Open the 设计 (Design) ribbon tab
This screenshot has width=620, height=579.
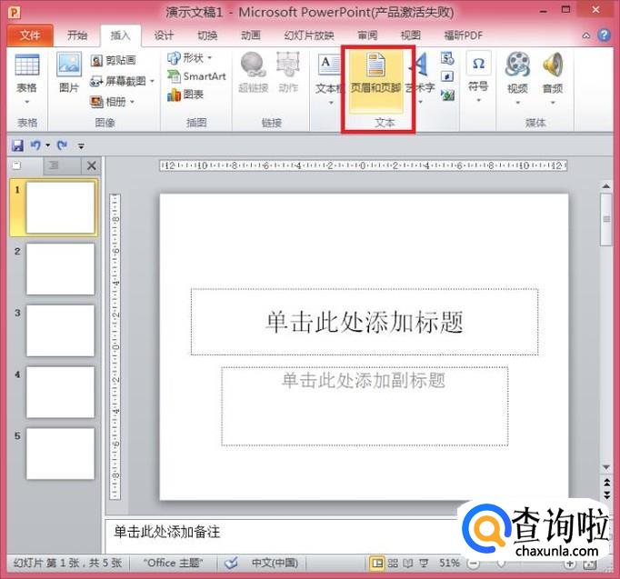pyautogui.click(x=164, y=35)
